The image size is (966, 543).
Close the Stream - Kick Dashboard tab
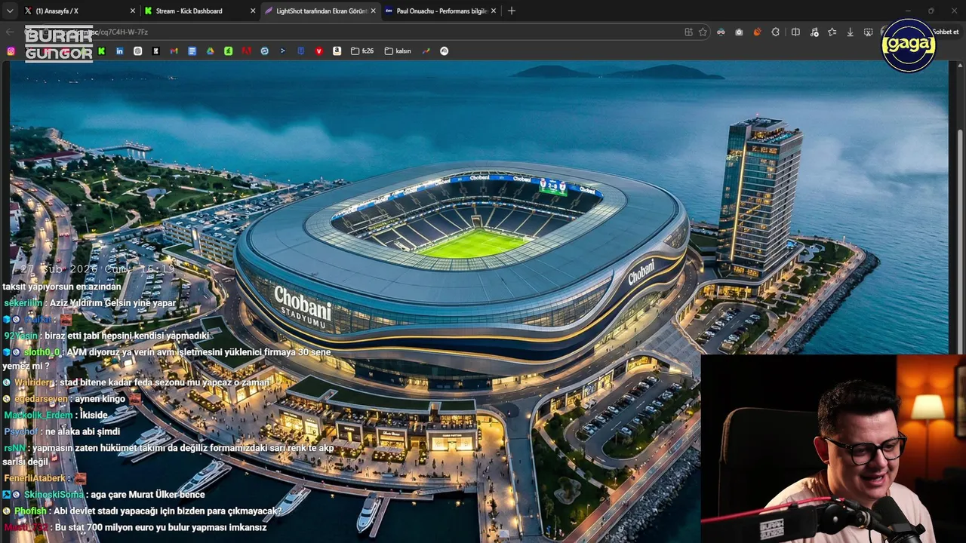pyautogui.click(x=253, y=11)
